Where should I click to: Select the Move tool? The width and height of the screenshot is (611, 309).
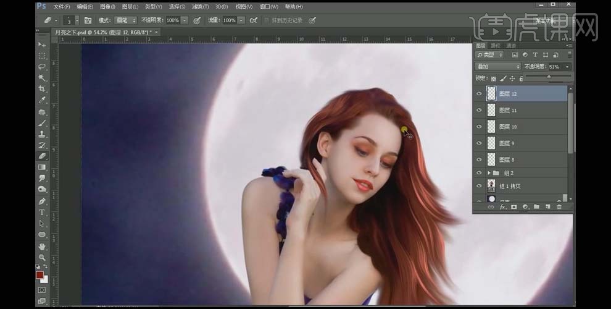pos(42,45)
